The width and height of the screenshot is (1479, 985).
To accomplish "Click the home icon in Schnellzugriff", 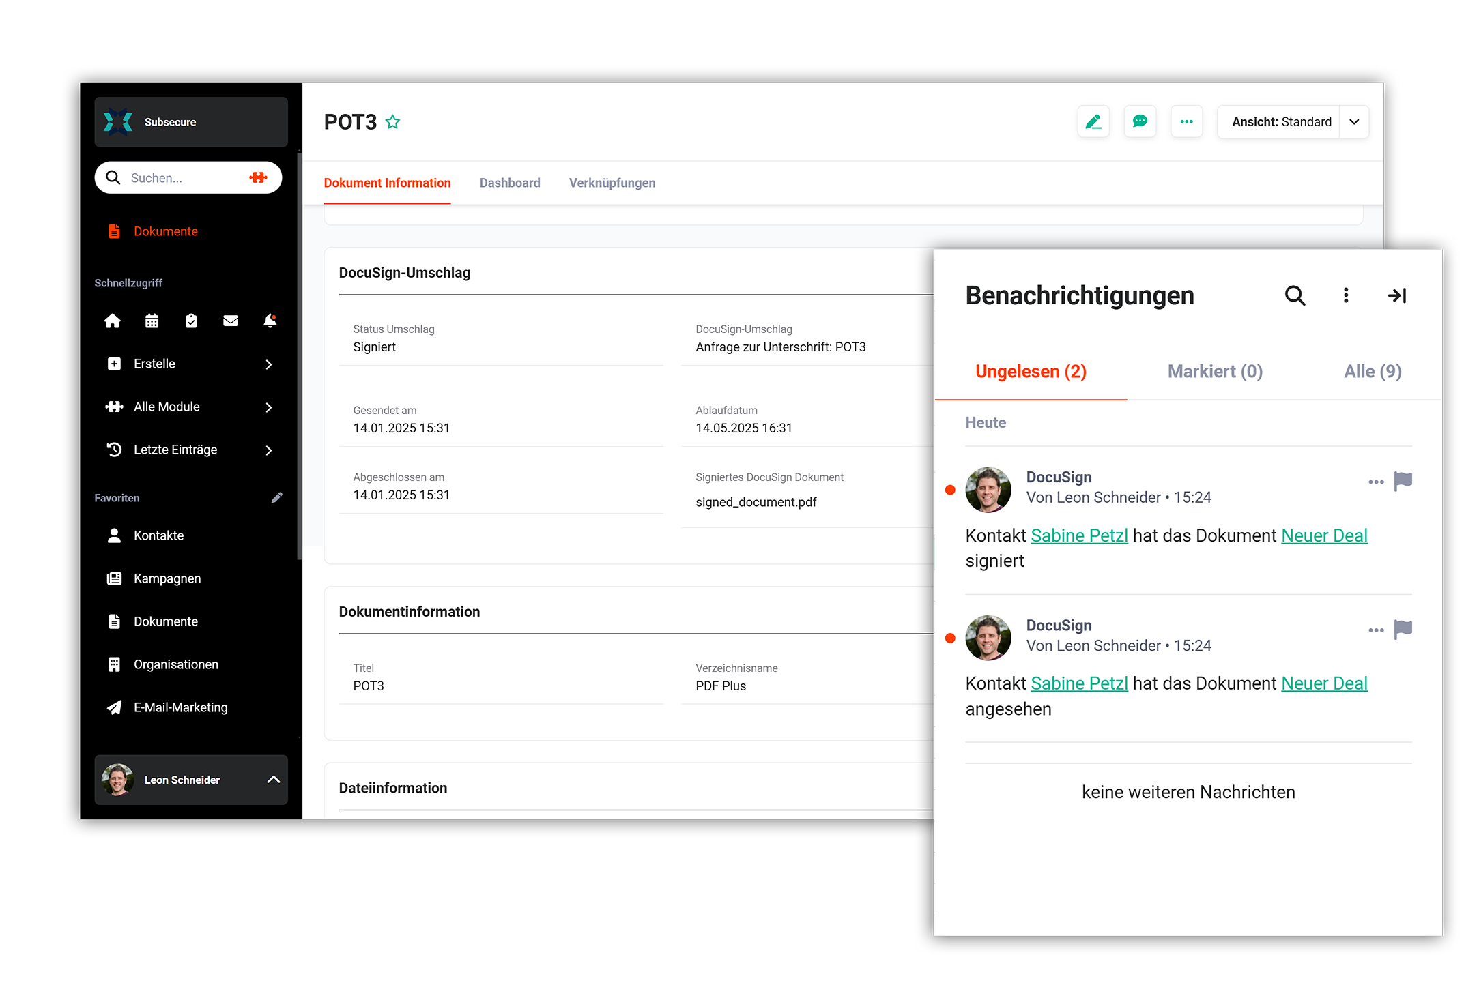I will click(x=113, y=321).
